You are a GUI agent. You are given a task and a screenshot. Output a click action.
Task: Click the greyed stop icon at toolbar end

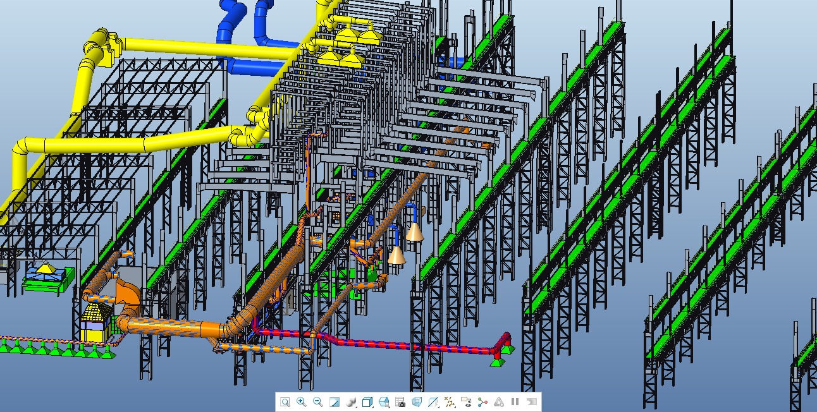[x=531, y=402]
